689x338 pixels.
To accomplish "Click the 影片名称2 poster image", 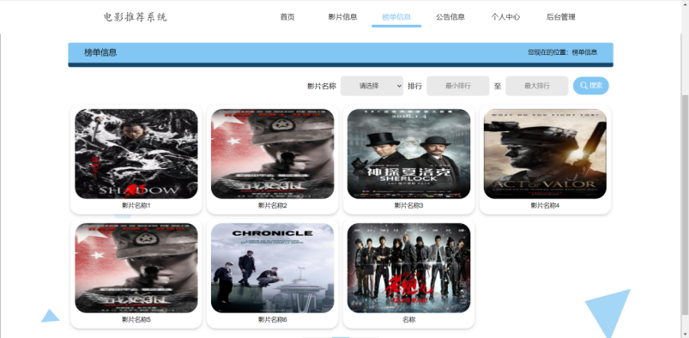I will point(273,154).
